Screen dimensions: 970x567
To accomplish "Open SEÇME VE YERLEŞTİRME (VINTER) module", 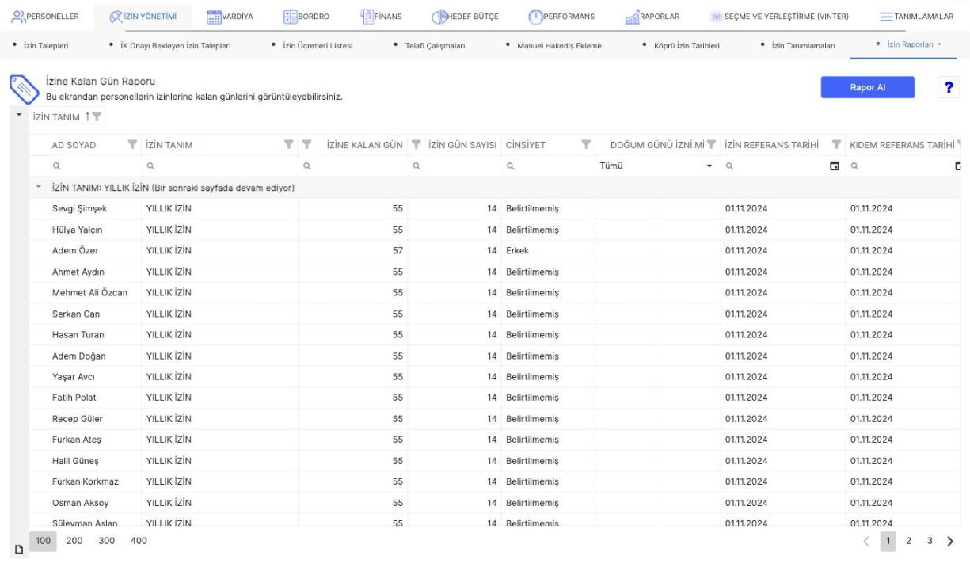I will (780, 17).
